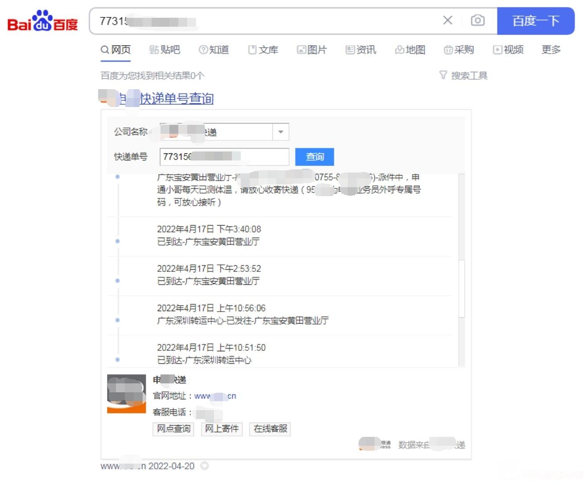
Task: Expand the company name dropdown arrow
Action: [x=281, y=132]
